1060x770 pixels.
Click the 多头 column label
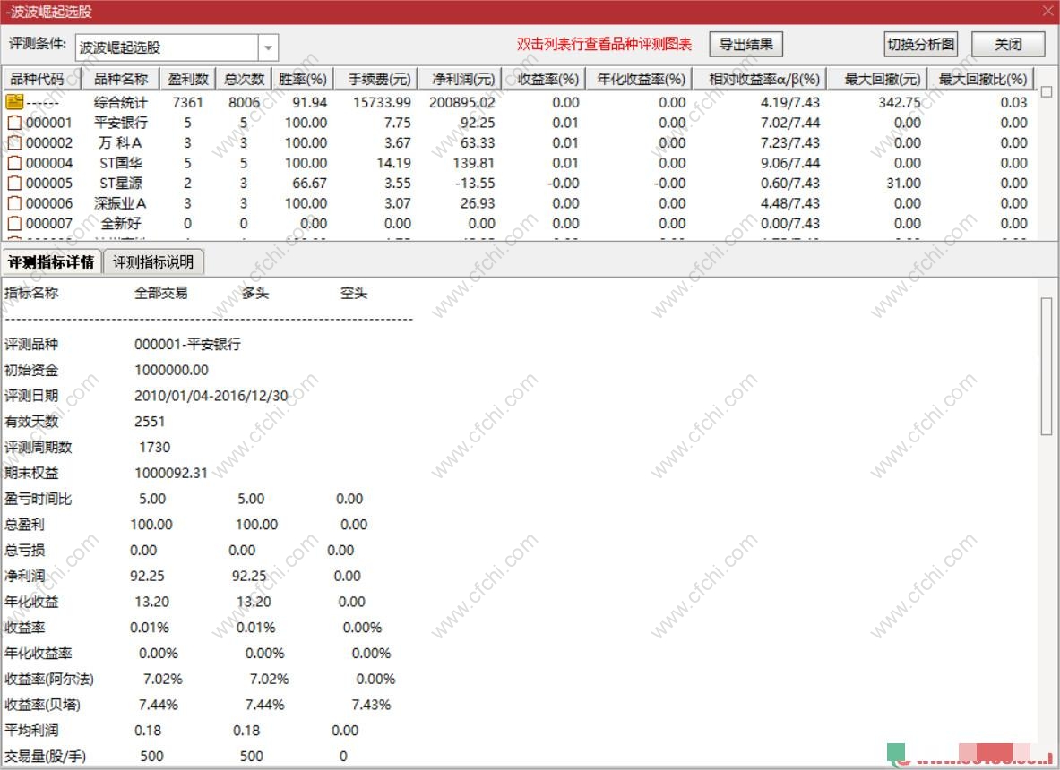click(255, 293)
